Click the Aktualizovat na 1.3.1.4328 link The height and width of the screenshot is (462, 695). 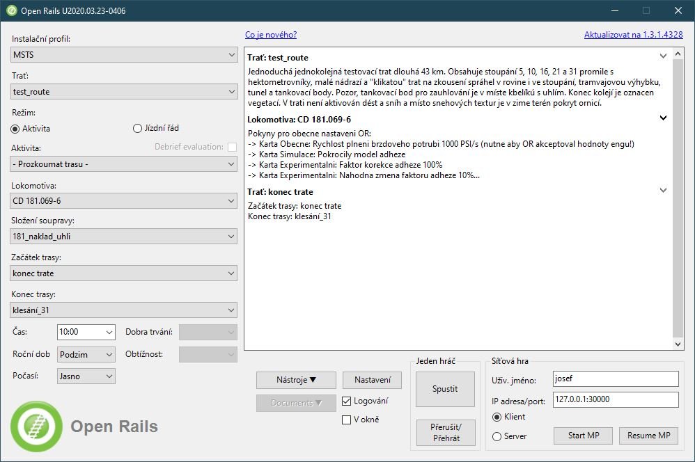tap(633, 34)
